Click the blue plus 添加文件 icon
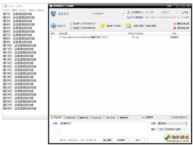The height and width of the screenshot is (145, 193). pyautogui.click(x=53, y=26)
